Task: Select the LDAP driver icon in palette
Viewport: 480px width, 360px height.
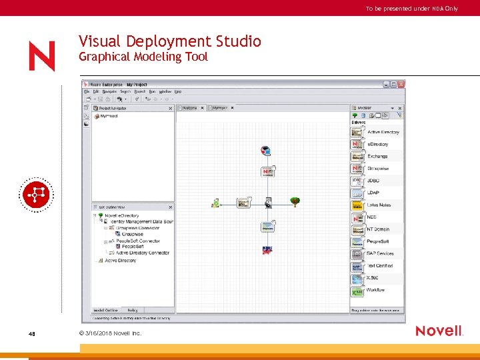Action: tap(357, 193)
